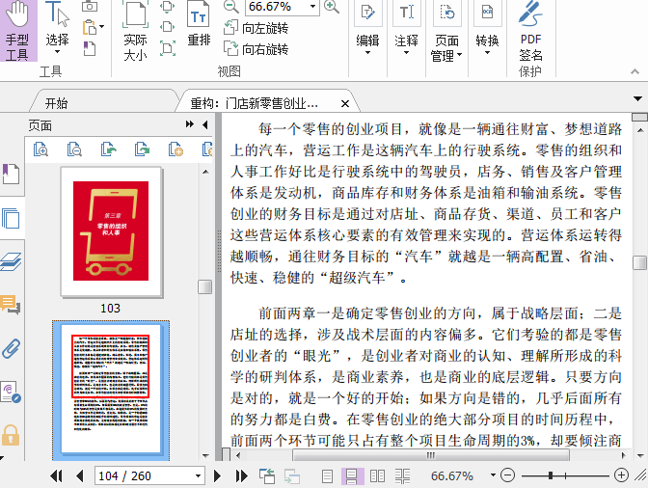Select page 103 thumbnail
This screenshot has height=488, width=648.
click(x=111, y=231)
